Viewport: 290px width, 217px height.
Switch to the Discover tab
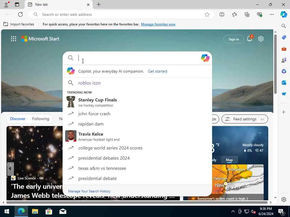click(18, 119)
